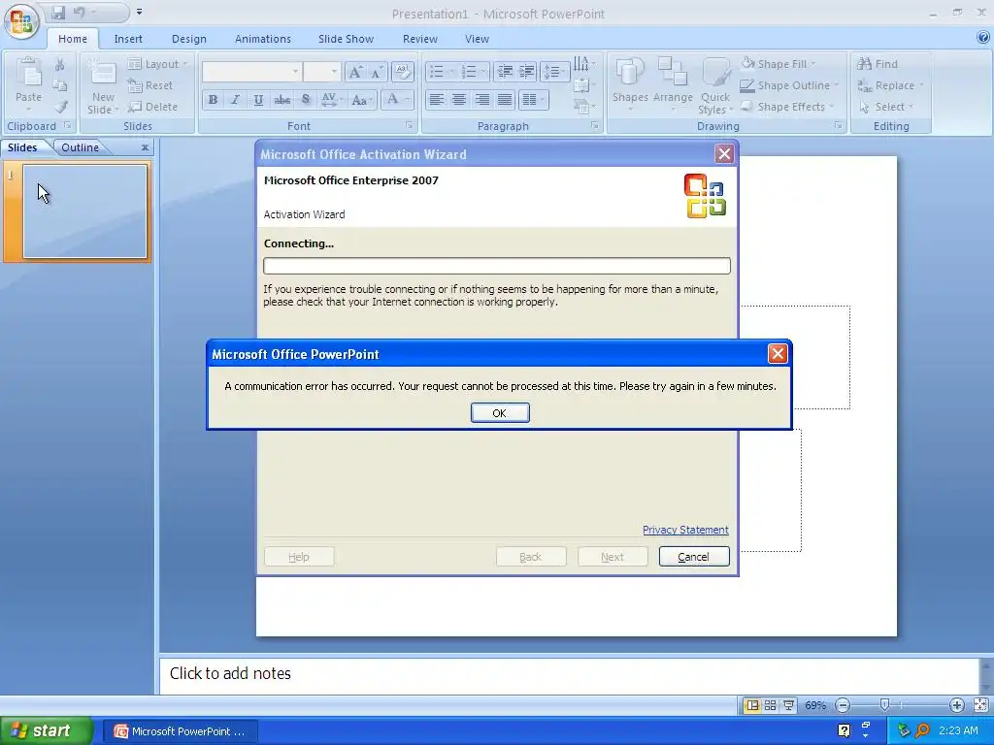The height and width of the screenshot is (745, 994).
Task: Open the Layout dropdown
Action: [158, 64]
